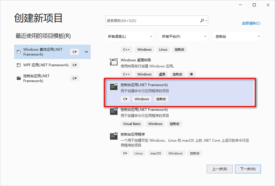The width and height of the screenshot is (275, 186).
Task: Click the 库 tag
Action: tap(191, 74)
